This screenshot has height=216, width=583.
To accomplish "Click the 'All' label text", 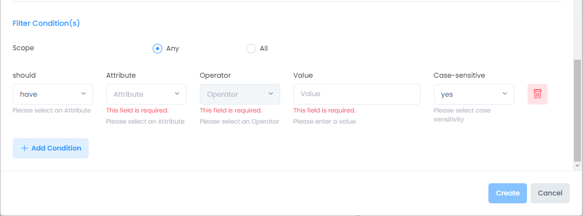I will (264, 49).
